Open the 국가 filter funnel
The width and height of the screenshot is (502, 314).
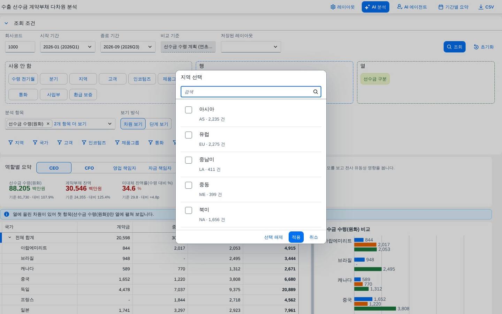(x=40, y=143)
